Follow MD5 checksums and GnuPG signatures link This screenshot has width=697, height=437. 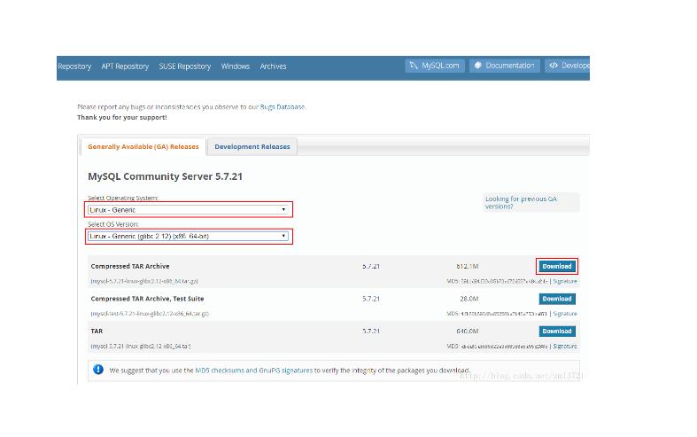tap(254, 371)
